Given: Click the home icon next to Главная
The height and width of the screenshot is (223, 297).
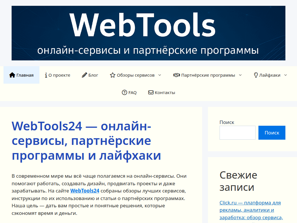Looking at the screenshot, I should (x=12, y=75).
